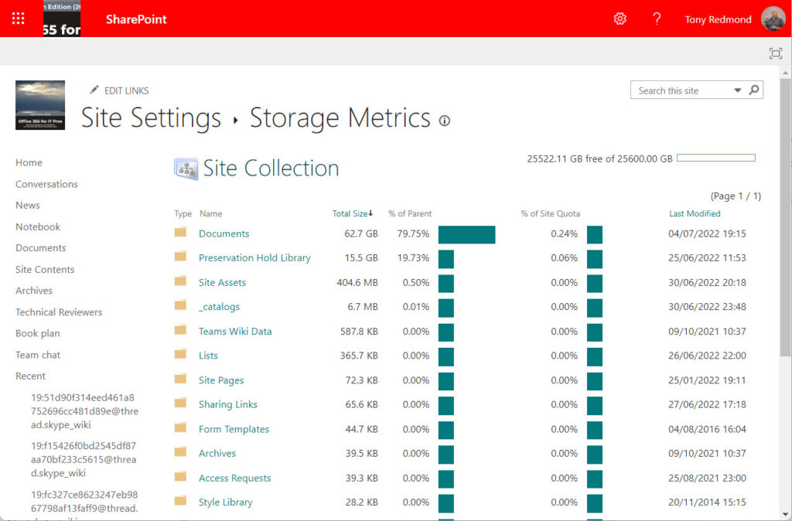The image size is (792, 521).
Task: Click the Tony Redmond user name
Action: click(718, 19)
